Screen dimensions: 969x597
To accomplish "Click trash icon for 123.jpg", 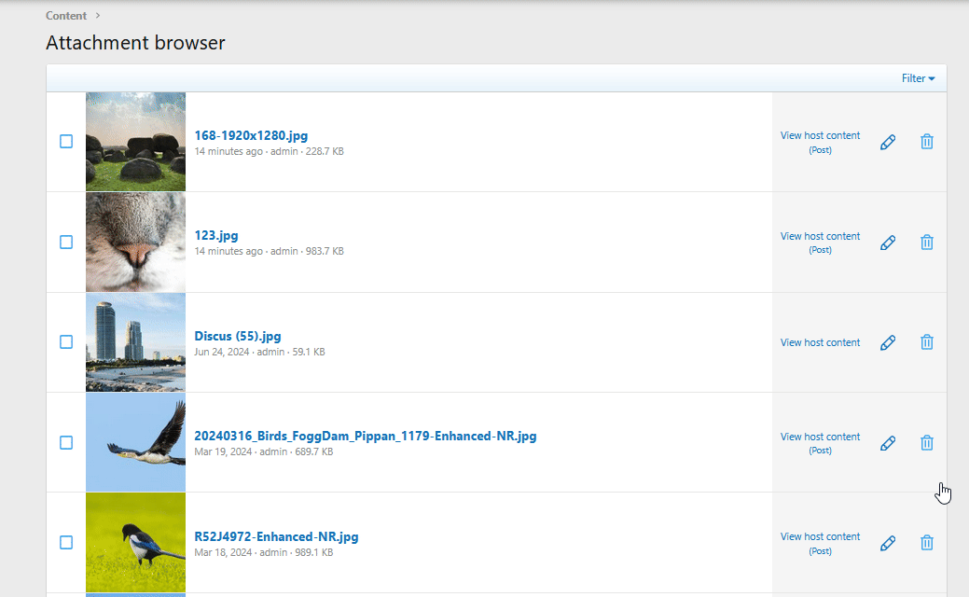I will 927,243.
